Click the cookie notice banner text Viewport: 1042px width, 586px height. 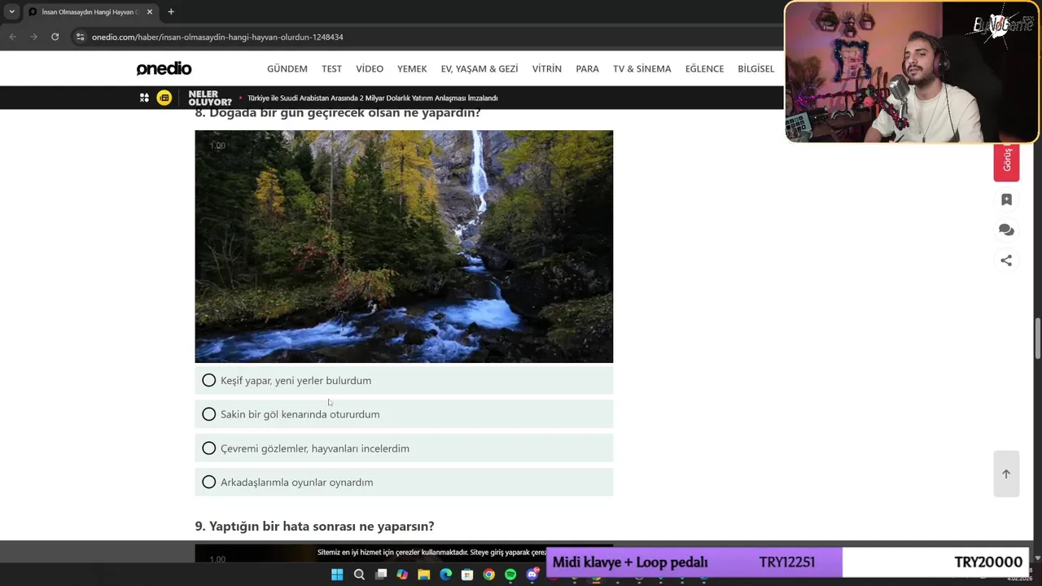point(431,552)
